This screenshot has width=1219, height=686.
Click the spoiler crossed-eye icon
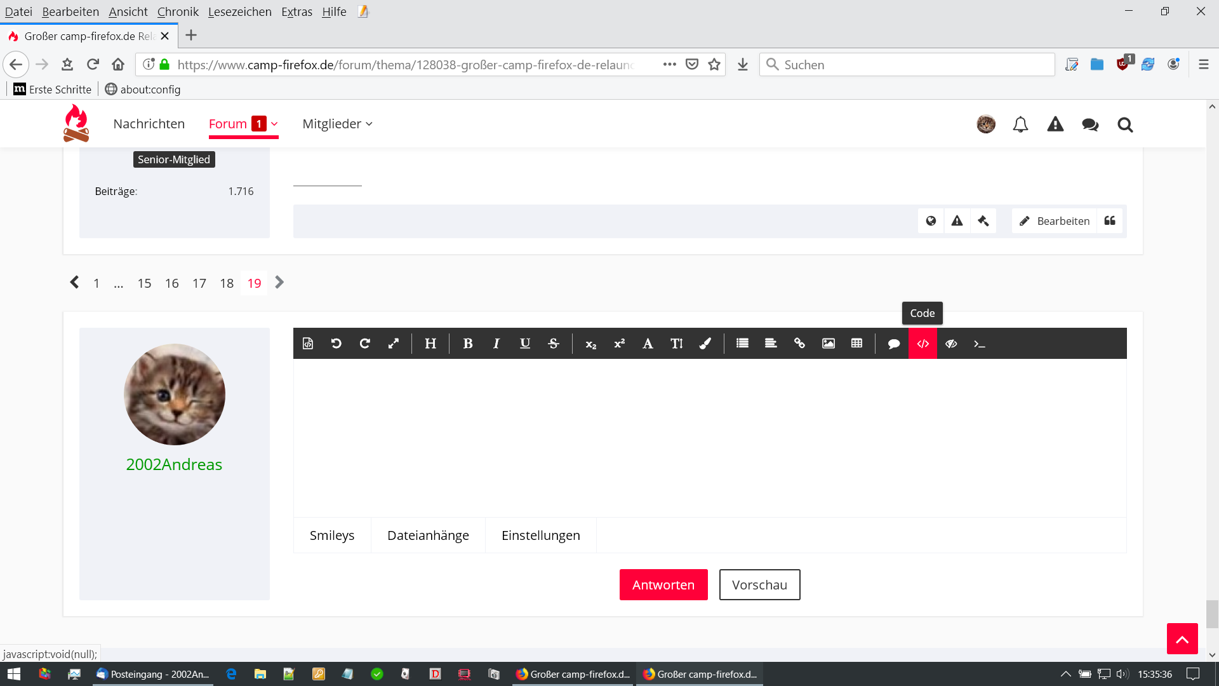[x=951, y=344]
